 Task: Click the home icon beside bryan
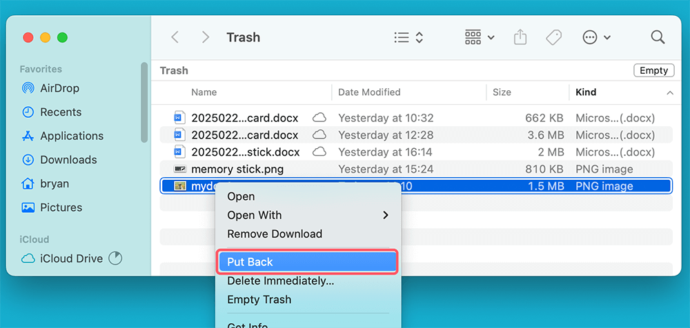point(28,183)
